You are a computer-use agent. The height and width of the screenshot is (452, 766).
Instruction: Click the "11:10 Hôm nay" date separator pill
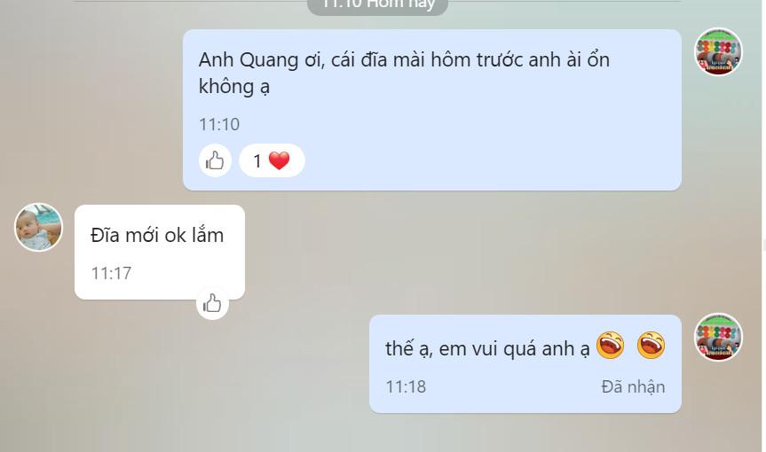(x=377, y=5)
